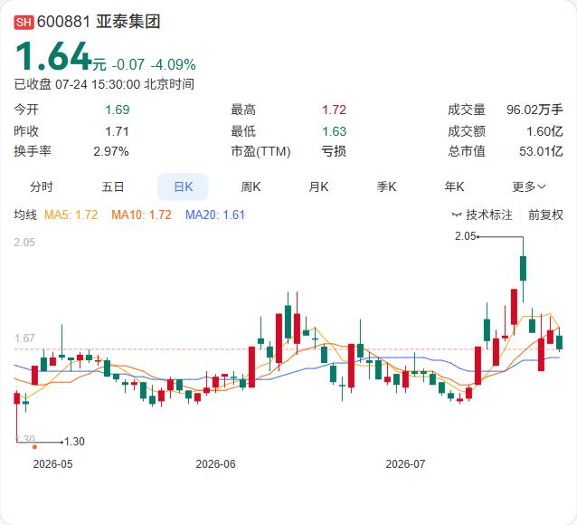Switch to the 年K yearly tab
577x525 pixels.
(455, 186)
